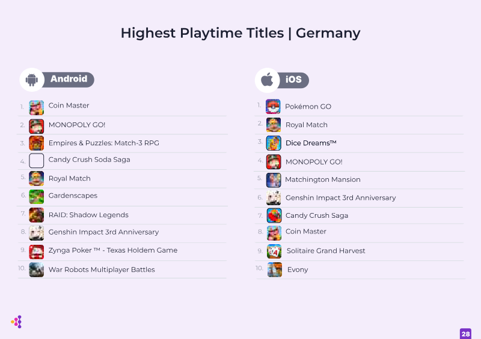Screen dimensions: 481x339
Task: Click the Candy Crush Saga title
Action: [316, 215]
